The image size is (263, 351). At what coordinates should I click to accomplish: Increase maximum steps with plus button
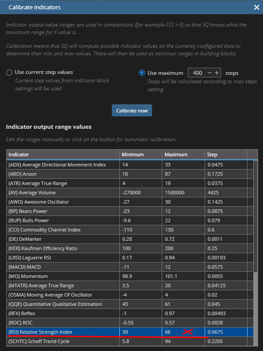(x=217, y=73)
